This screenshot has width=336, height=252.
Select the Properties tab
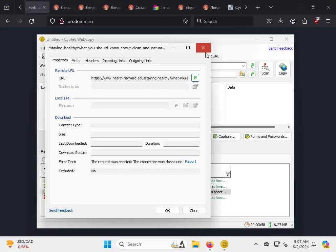[60, 60]
